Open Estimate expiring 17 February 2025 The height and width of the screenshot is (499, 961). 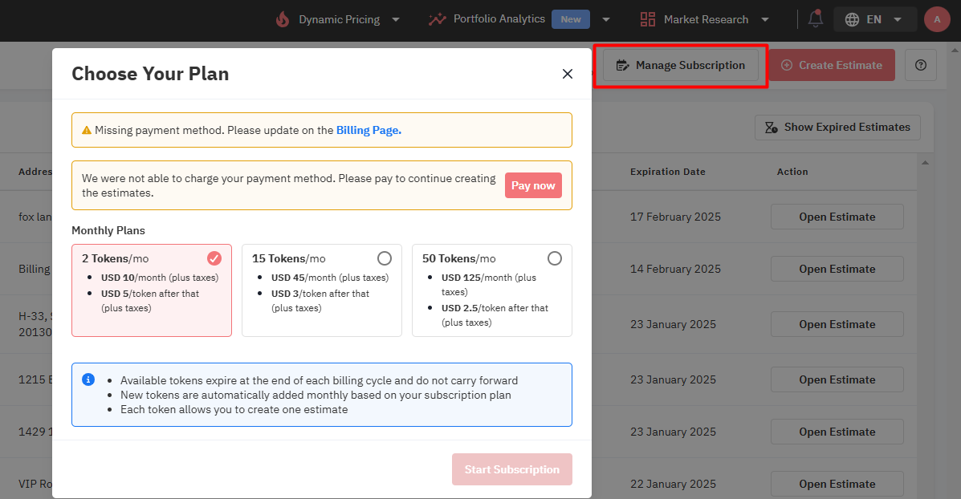(837, 217)
